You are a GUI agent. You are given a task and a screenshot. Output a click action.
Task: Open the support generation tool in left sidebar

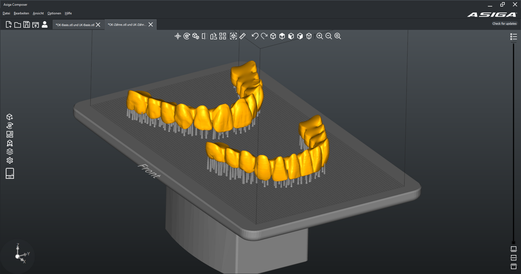(9, 143)
